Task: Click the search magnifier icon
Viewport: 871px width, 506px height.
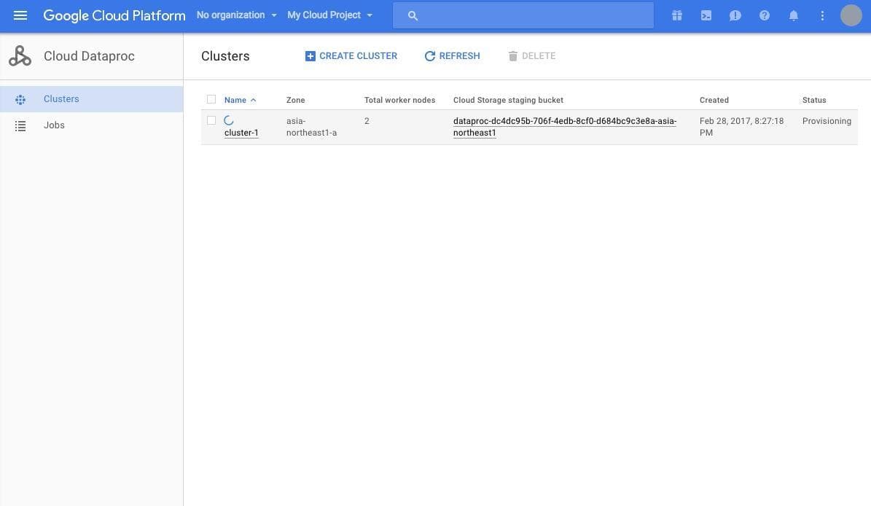Action: click(x=412, y=15)
